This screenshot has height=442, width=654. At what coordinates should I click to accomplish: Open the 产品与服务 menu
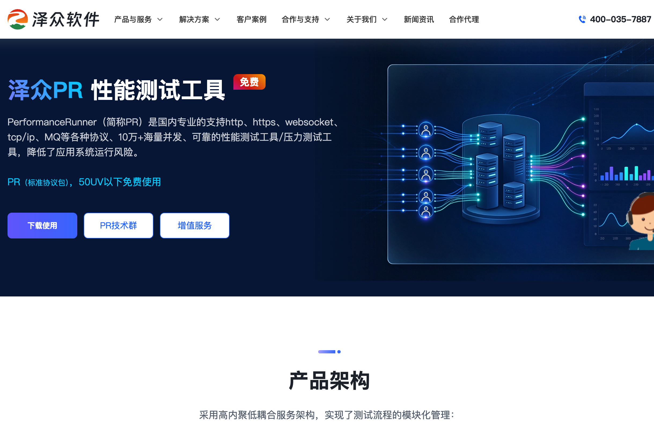coord(133,19)
